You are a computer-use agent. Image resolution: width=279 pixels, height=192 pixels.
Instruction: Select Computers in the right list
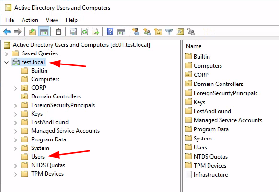(x=208, y=66)
